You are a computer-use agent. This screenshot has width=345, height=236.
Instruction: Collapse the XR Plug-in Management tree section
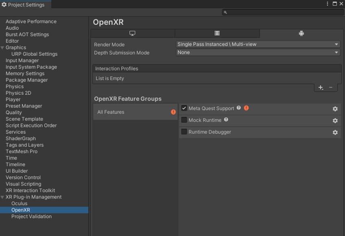pyautogui.click(x=2, y=197)
